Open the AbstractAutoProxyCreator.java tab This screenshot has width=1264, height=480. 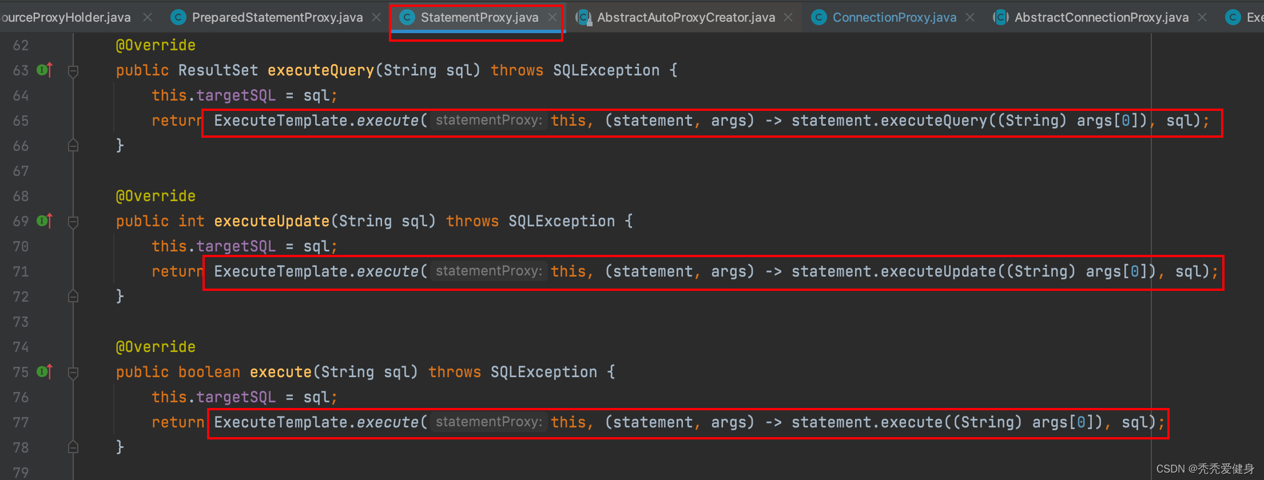click(686, 18)
